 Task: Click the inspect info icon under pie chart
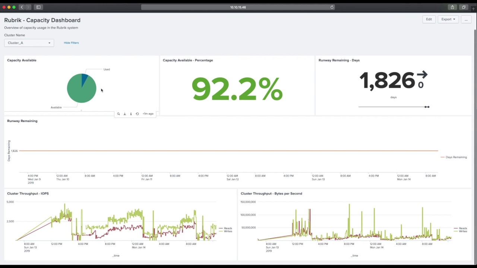coord(131,114)
